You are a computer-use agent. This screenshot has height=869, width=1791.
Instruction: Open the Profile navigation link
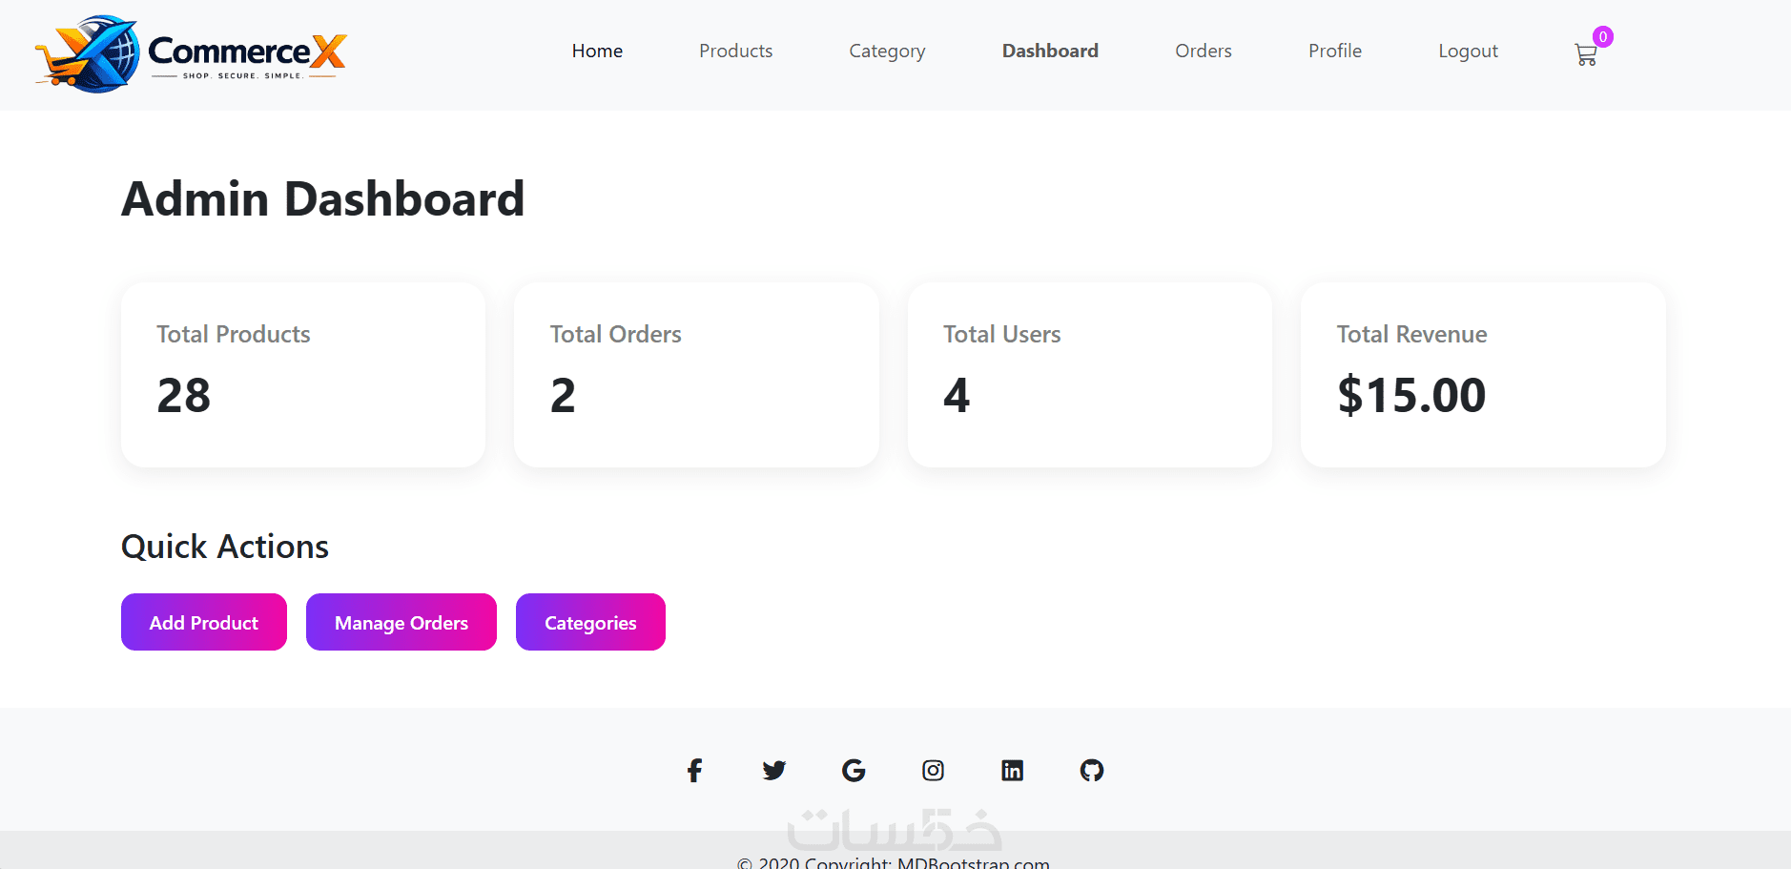point(1334,51)
